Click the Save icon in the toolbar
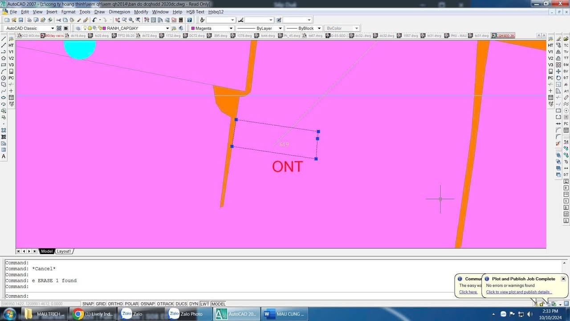The image size is (570, 321). pyautogui.click(x=21, y=20)
